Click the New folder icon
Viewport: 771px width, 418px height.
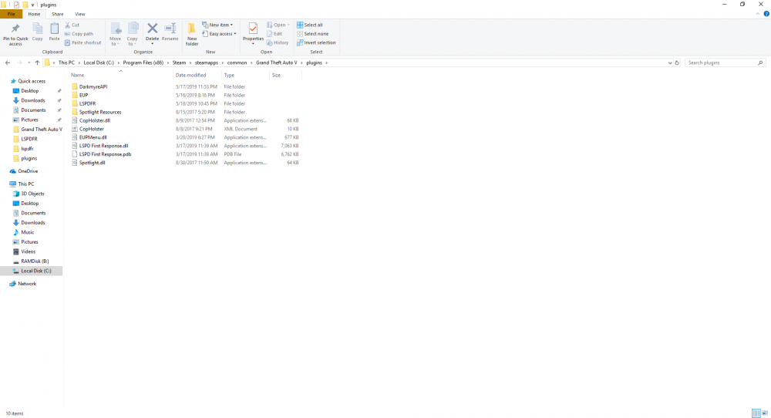coord(192,28)
